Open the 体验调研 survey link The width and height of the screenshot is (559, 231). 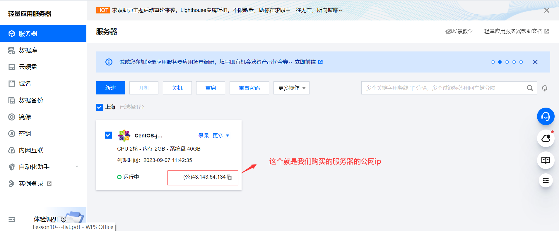click(50, 219)
